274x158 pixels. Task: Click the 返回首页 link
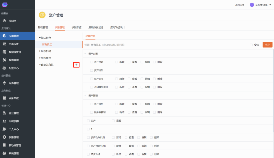[x=240, y=5]
